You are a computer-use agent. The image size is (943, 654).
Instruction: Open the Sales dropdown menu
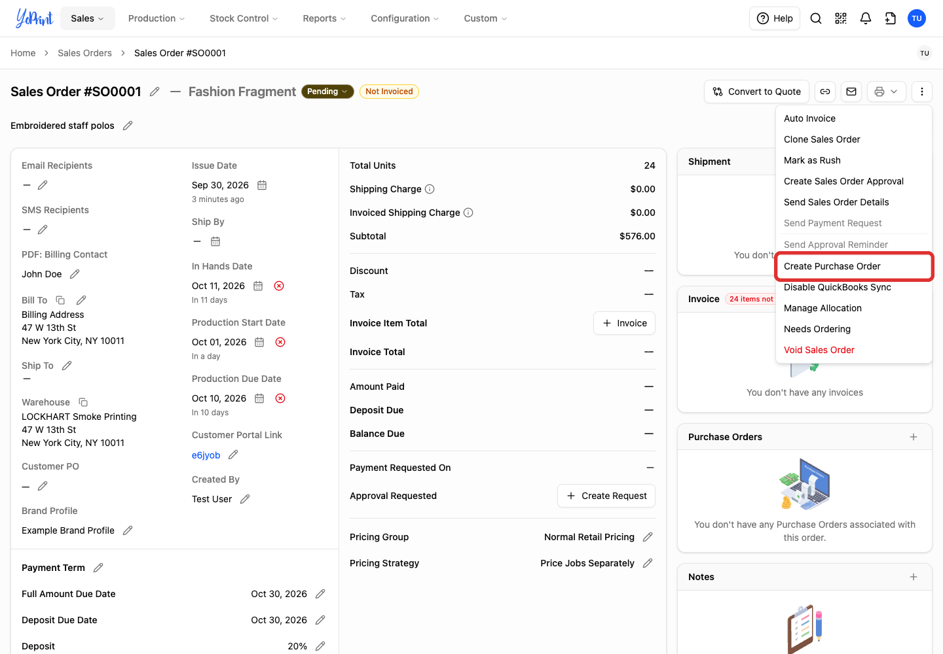point(88,18)
